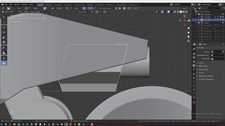Open the World properties tab
Viewport: 225px width, 126px height.
pos(194,69)
